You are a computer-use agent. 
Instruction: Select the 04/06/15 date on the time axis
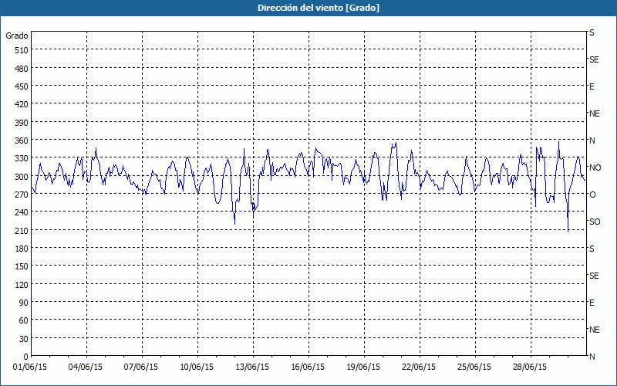86,367
